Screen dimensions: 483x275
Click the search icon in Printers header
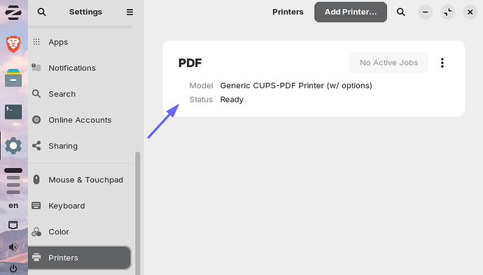pyautogui.click(x=401, y=12)
